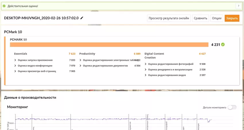The image size is (244, 130).
Task: Click the green valid-score checkmark next to 4 231
Action: pyautogui.click(x=223, y=44)
